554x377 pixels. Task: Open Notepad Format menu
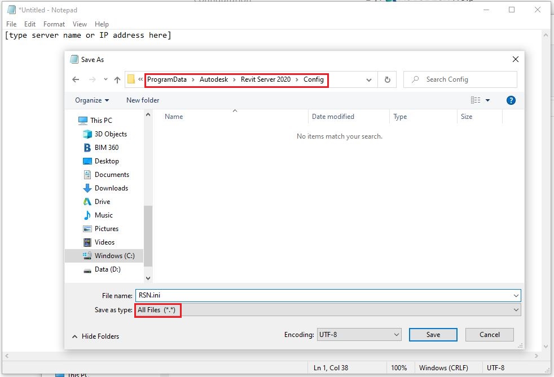coord(54,24)
